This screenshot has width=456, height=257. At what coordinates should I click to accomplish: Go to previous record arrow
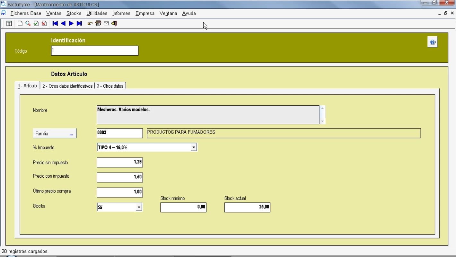click(63, 23)
